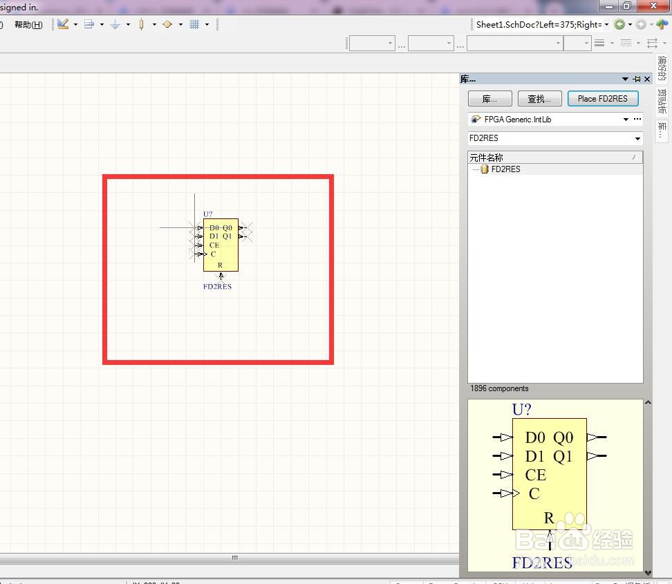Click the dashed line style icon
The height and width of the screenshot is (584, 672).
pos(626,43)
